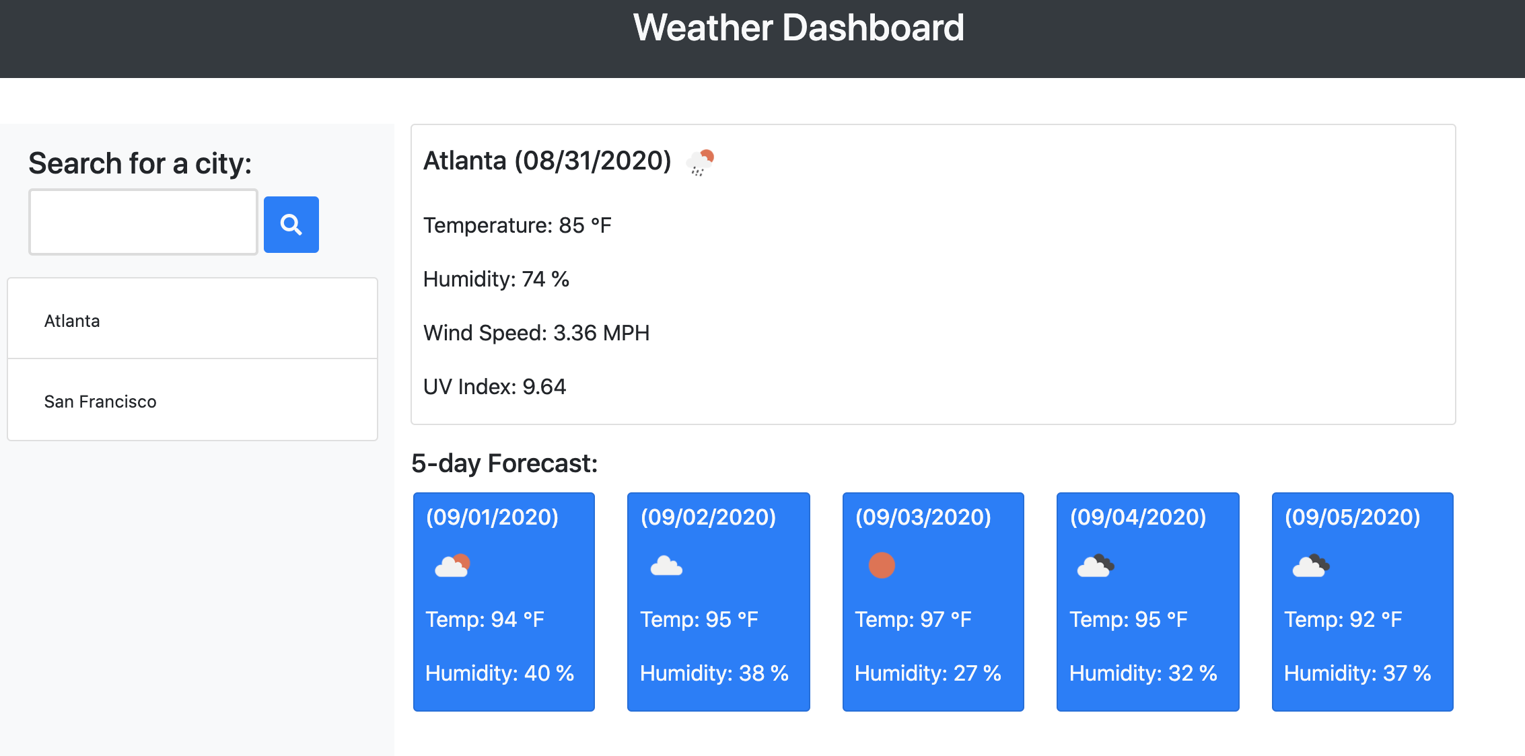Click the weather icon in current conditions panel
Image resolution: width=1525 pixels, height=756 pixels.
click(x=699, y=161)
